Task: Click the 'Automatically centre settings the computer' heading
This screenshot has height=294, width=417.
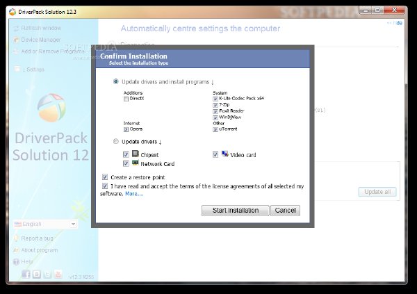Action: pyautogui.click(x=200, y=28)
